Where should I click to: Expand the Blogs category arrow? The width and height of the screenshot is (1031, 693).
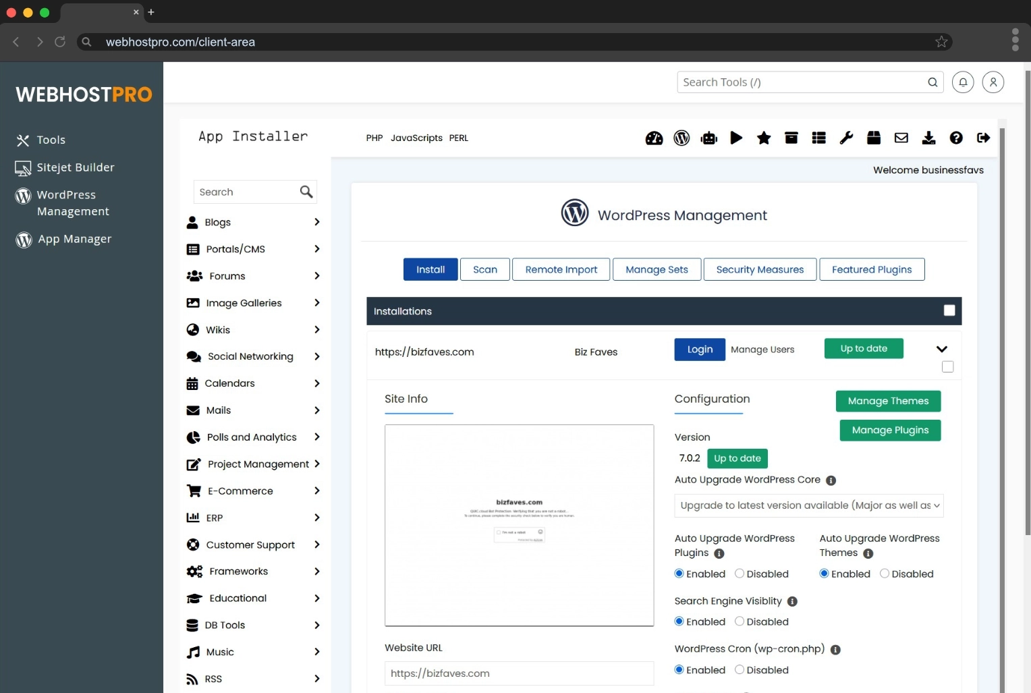(x=316, y=222)
